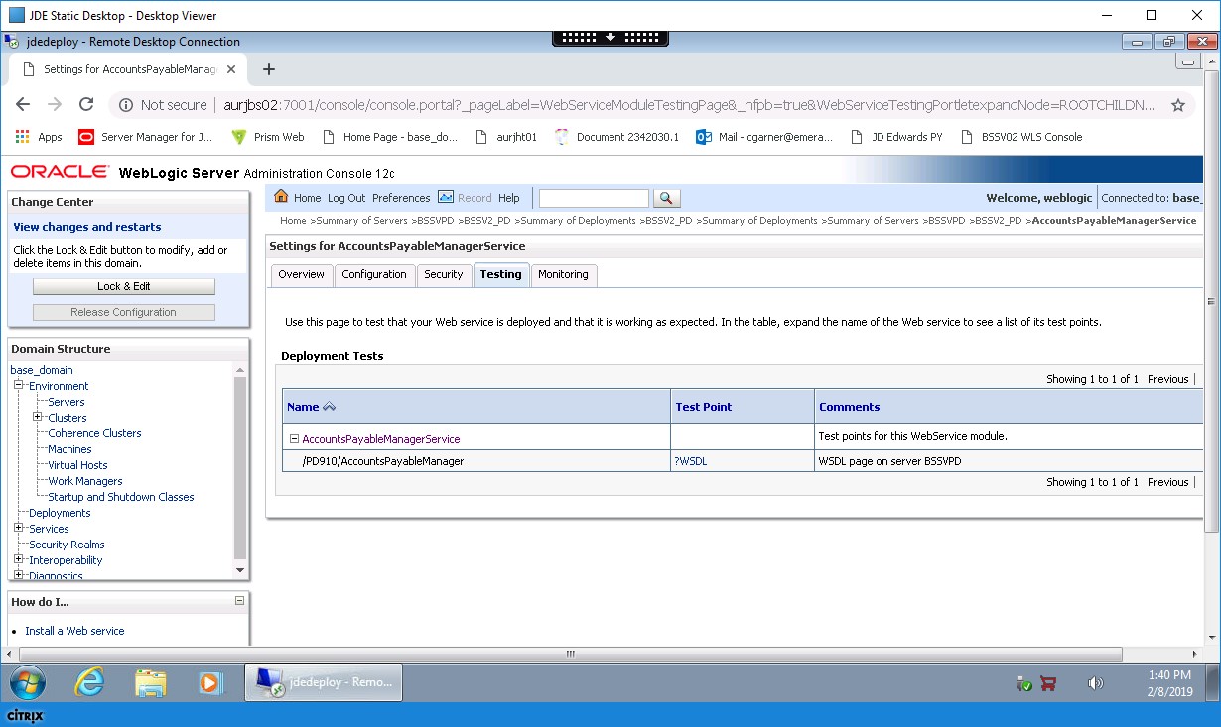Select base_domain in Domain Structure
Screen dimensions: 1221x727
42,370
